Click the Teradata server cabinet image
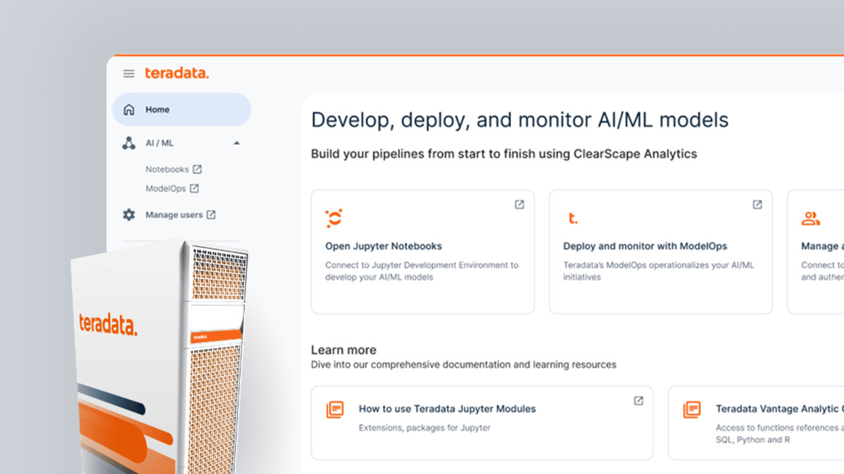This screenshot has width=844, height=474. click(x=158, y=355)
